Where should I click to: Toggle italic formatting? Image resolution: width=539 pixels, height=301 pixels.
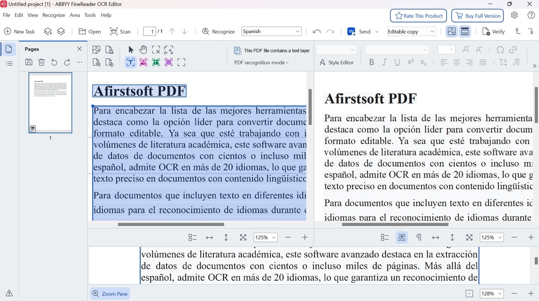coord(384,63)
